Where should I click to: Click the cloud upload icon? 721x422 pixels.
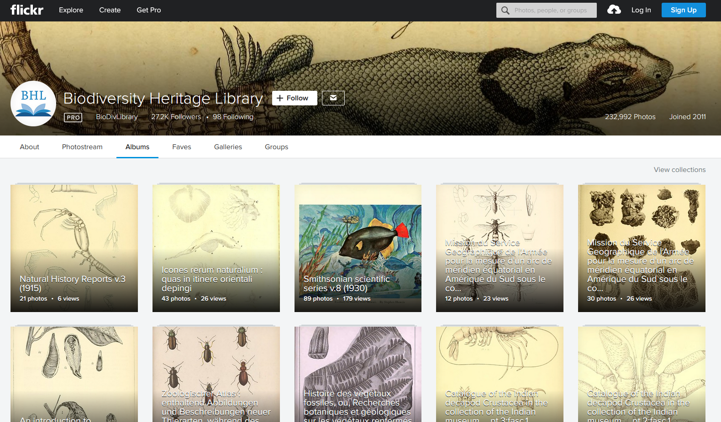(614, 10)
